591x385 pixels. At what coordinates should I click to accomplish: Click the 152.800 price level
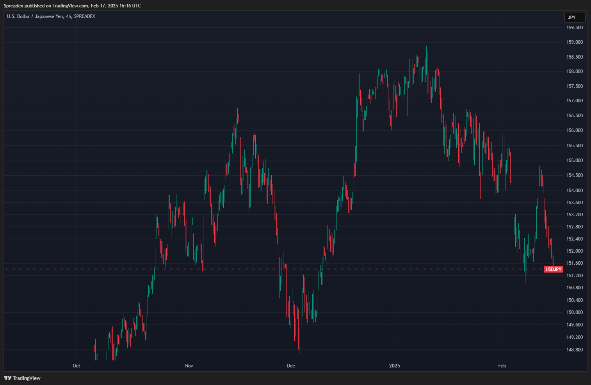(x=575, y=227)
